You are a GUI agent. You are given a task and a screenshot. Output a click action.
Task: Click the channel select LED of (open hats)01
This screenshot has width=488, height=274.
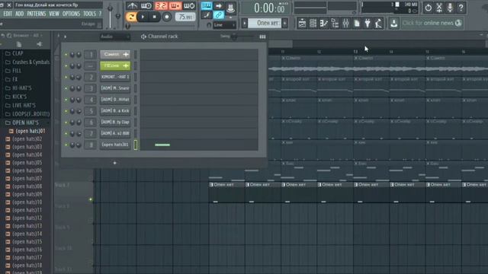(x=136, y=145)
